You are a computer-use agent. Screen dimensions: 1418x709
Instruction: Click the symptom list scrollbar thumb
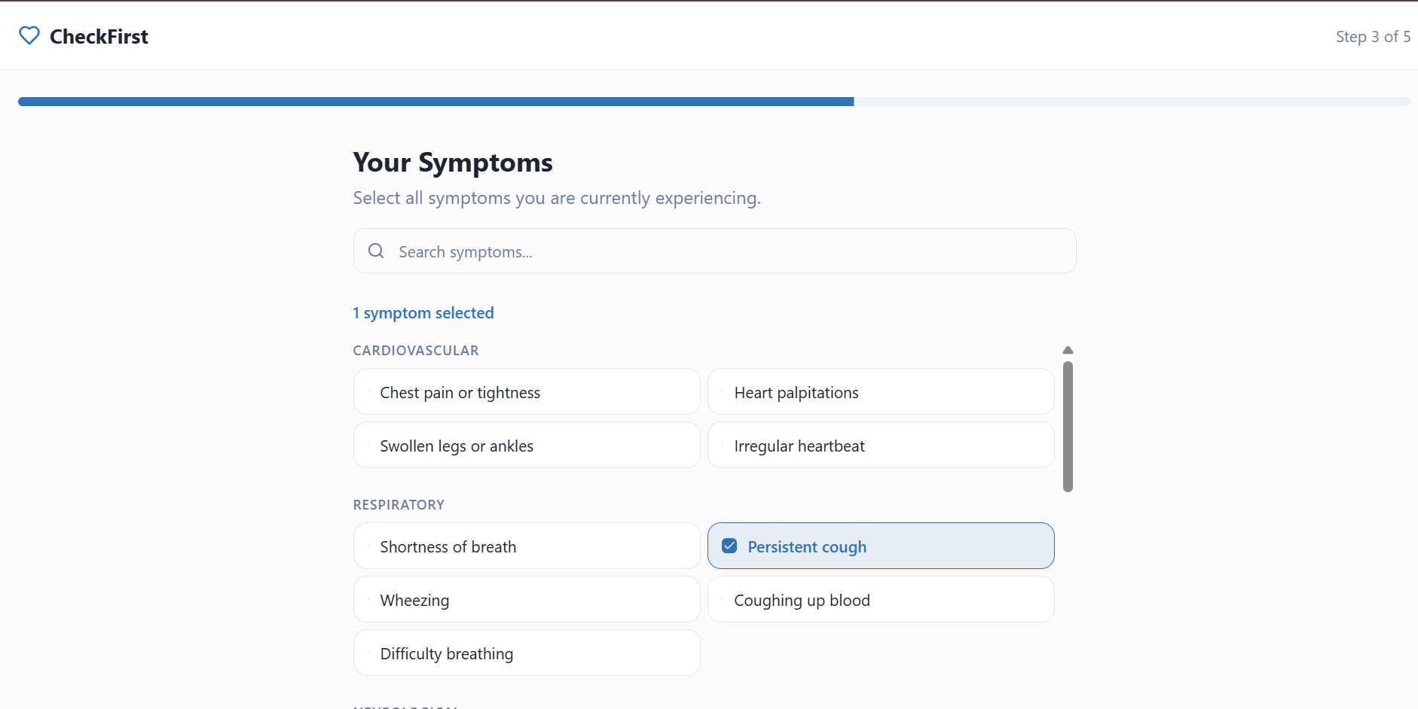pos(1068,426)
